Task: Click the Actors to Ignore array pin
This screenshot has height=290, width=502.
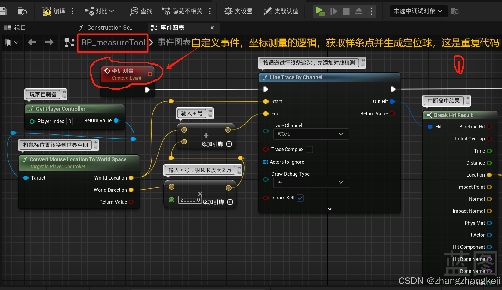Action: click(x=266, y=162)
